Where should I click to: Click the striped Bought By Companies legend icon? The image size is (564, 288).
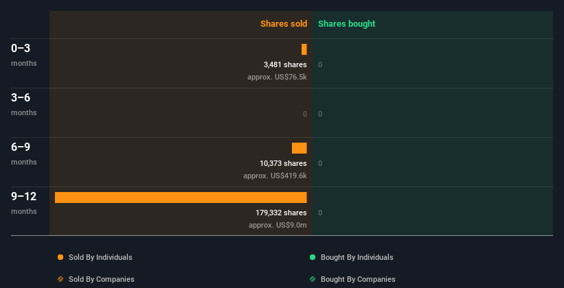313,279
